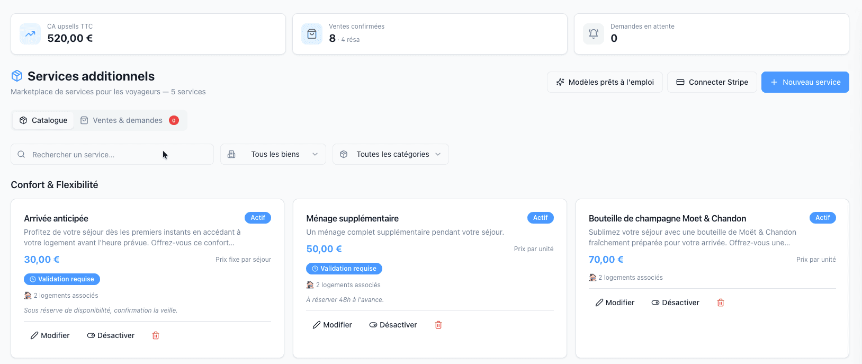Click the Ménage supplémentaire card title
This screenshot has height=364, width=862.
tap(353, 218)
